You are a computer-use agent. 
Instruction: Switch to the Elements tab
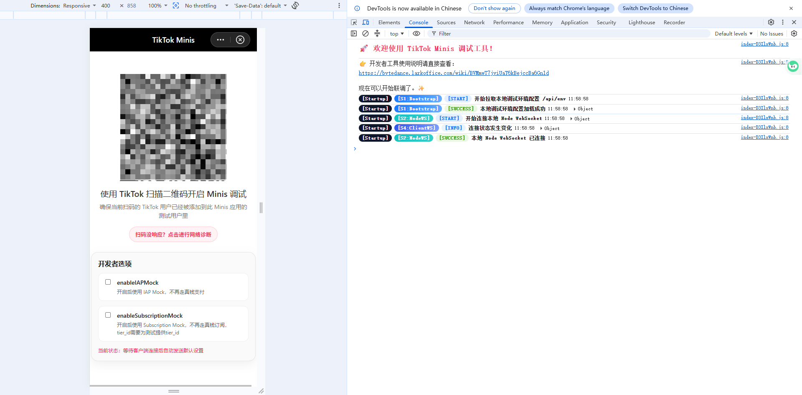(x=389, y=22)
